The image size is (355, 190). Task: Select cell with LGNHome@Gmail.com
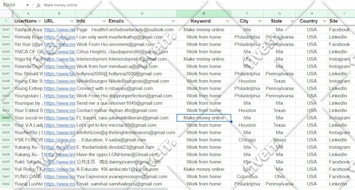(x=142, y=155)
